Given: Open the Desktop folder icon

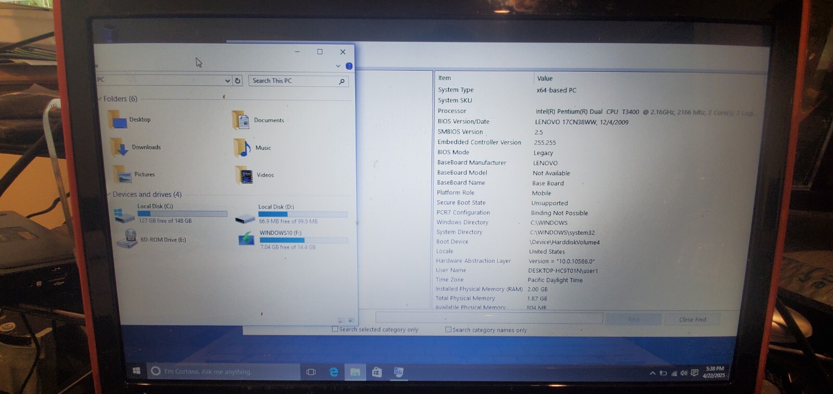Looking at the screenshot, I should pyautogui.click(x=118, y=120).
